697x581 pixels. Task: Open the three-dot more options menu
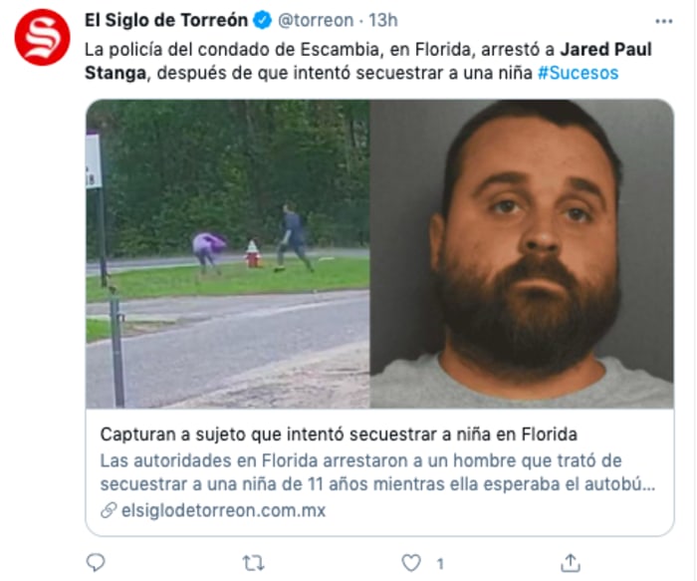click(x=664, y=21)
